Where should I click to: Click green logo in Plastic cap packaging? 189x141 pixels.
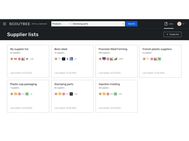[27, 94]
